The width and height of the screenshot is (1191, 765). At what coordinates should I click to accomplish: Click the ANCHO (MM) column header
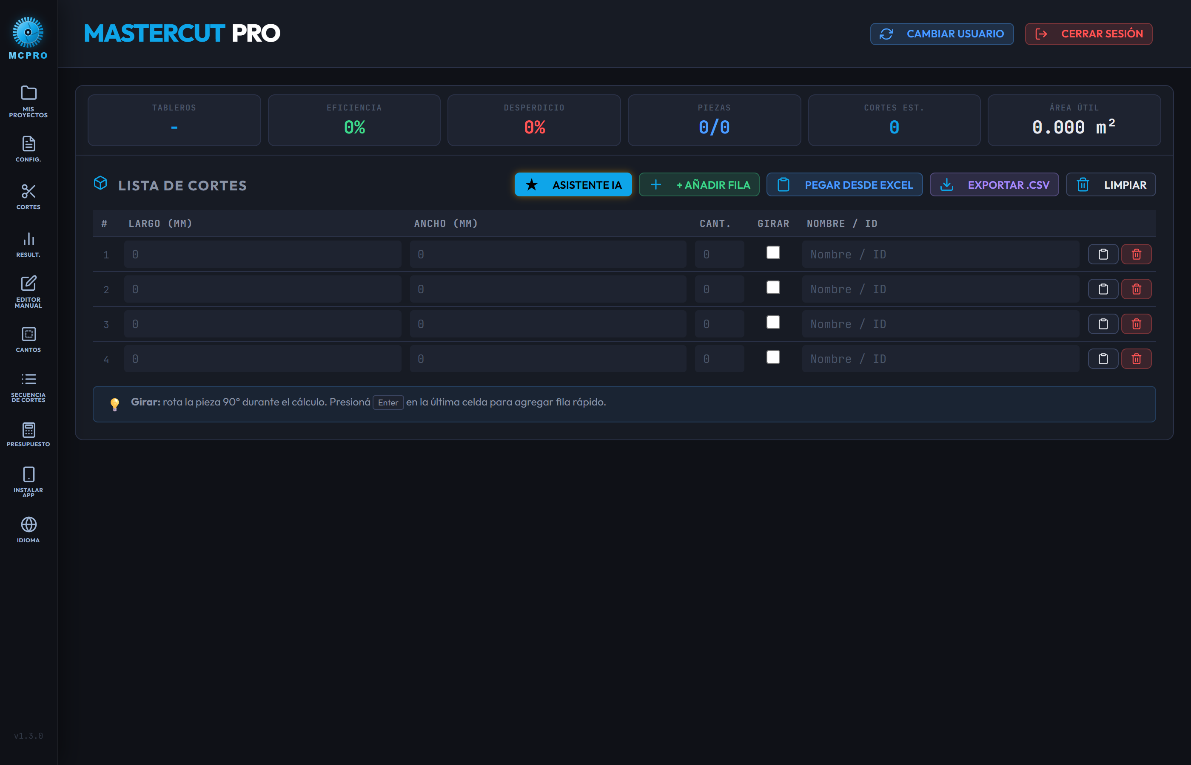pyautogui.click(x=446, y=224)
